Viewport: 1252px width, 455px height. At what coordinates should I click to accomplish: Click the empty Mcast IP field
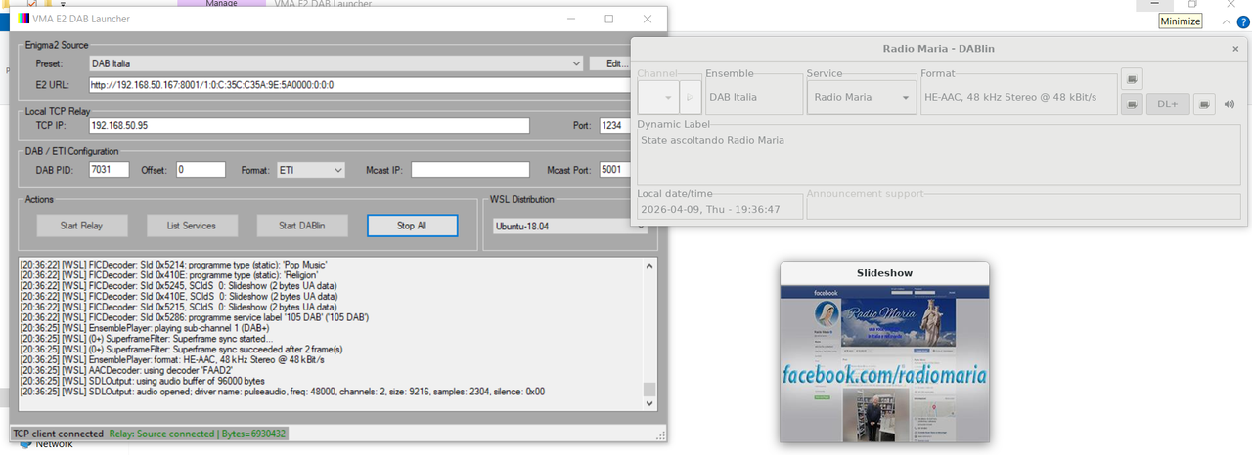pos(469,170)
